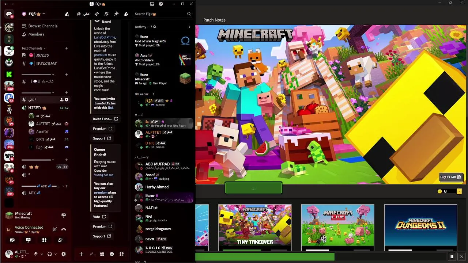468x263 pixels.
Task: Disconnect from voice with hang-up icon
Action: pyautogui.click(x=64, y=229)
